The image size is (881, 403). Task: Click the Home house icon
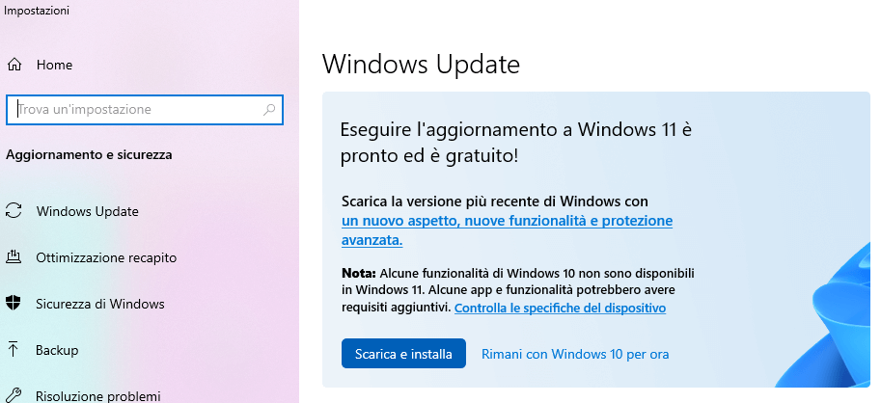point(14,65)
